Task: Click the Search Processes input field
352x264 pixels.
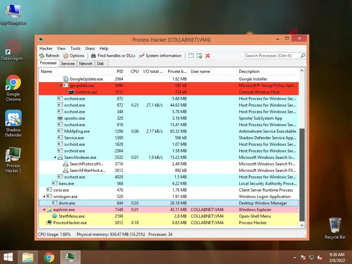Action: click(273, 56)
